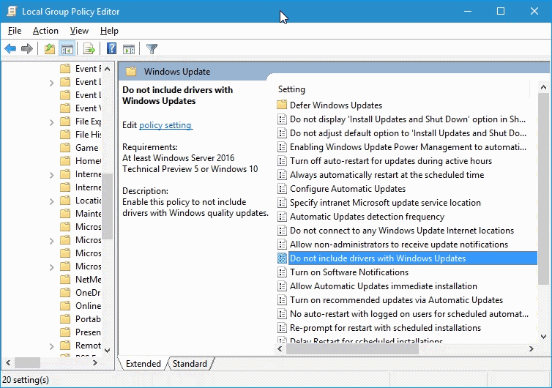Expand the Locatic tree node
Image resolution: width=552 pixels, height=388 pixels.
[x=52, y=201]
